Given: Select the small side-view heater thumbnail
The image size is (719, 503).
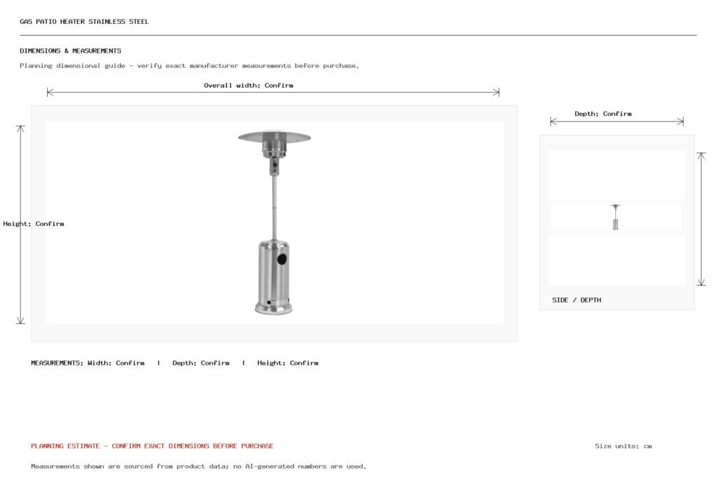Looking at the screenshot, I should [615, 217].
